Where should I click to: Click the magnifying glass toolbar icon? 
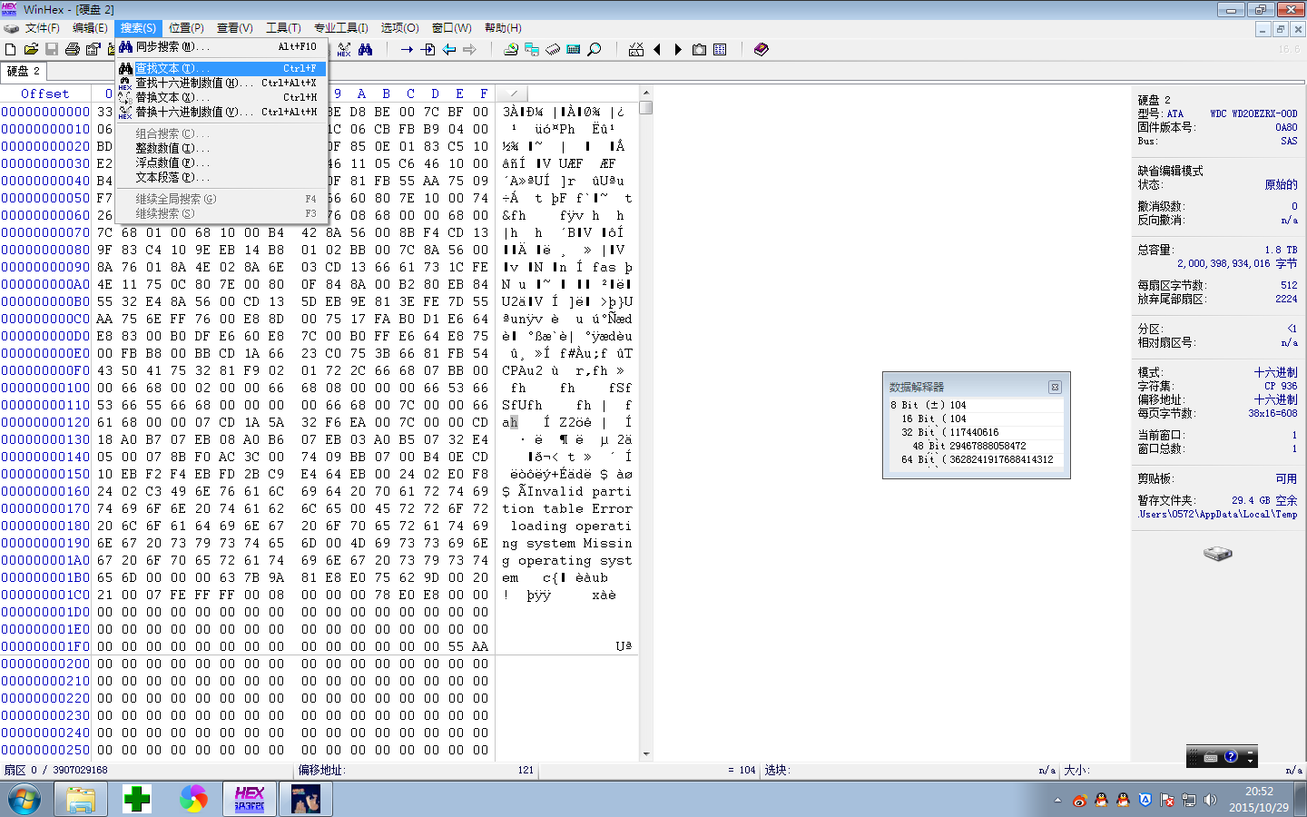tap(595, 49)
